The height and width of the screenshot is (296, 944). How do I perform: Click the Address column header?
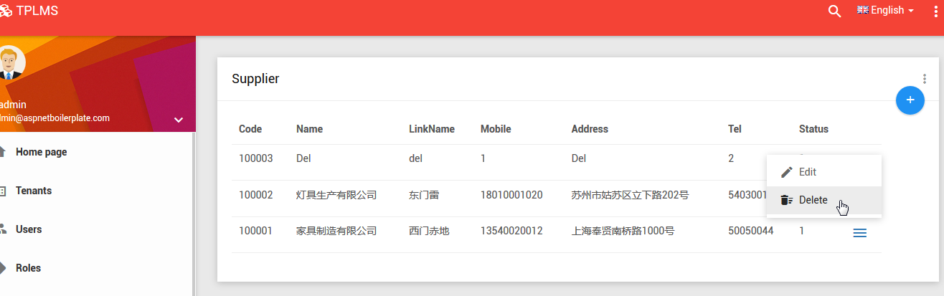(590, 129)
